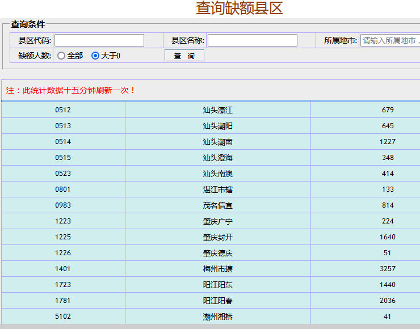The image size is (420, 329).
Task: Click the 查询条件 legend
Action: (x=28, y=24)
